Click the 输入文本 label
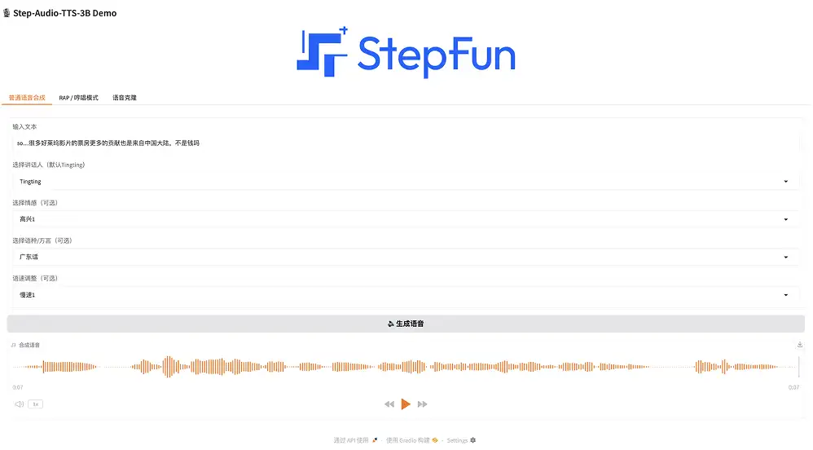Viewport: 813px width, 450px height. [24, 126]
